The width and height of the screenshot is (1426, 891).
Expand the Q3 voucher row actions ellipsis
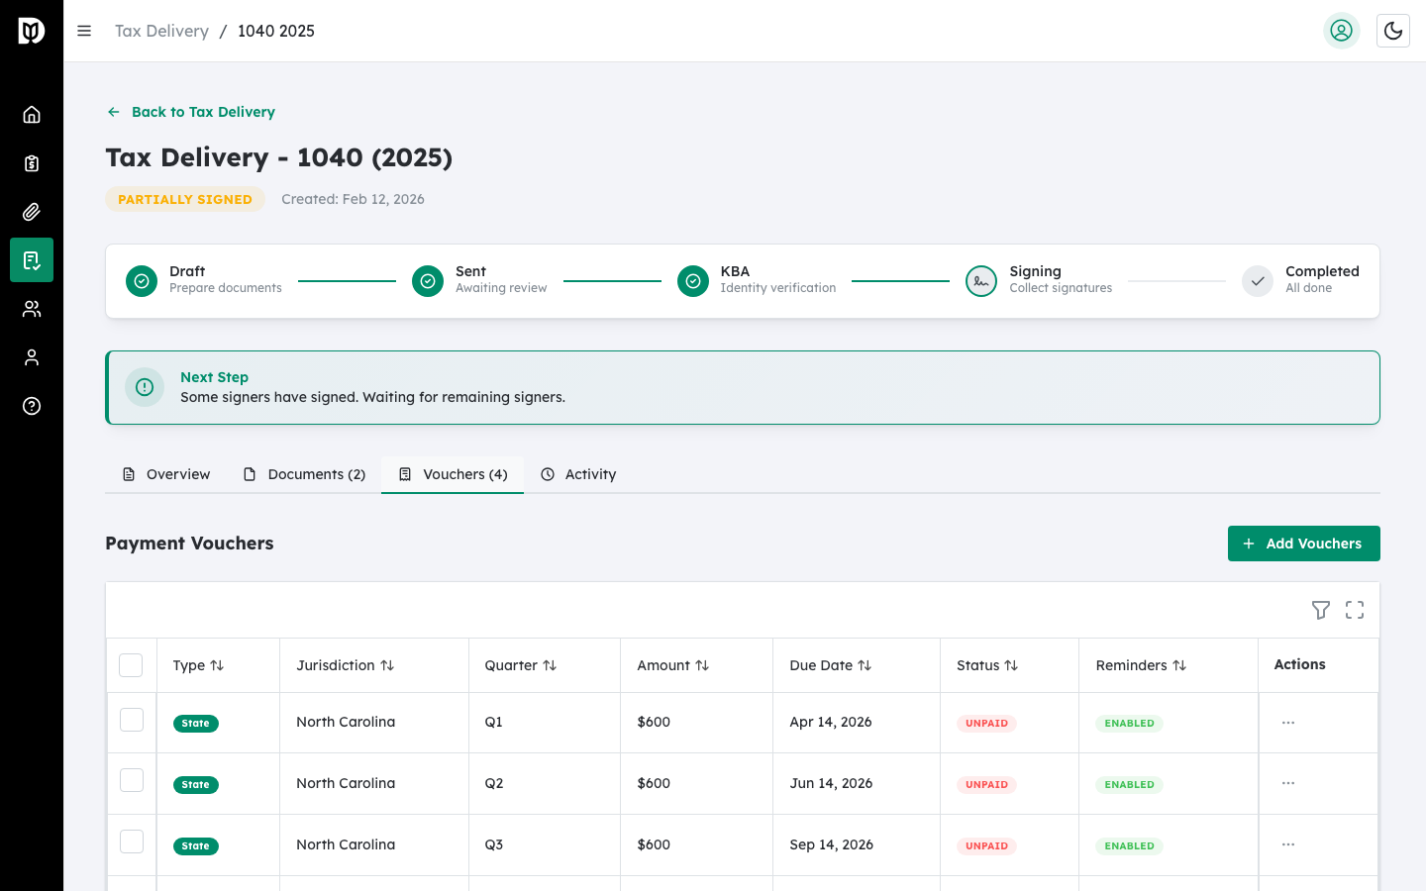click(x=1287, y=844)
